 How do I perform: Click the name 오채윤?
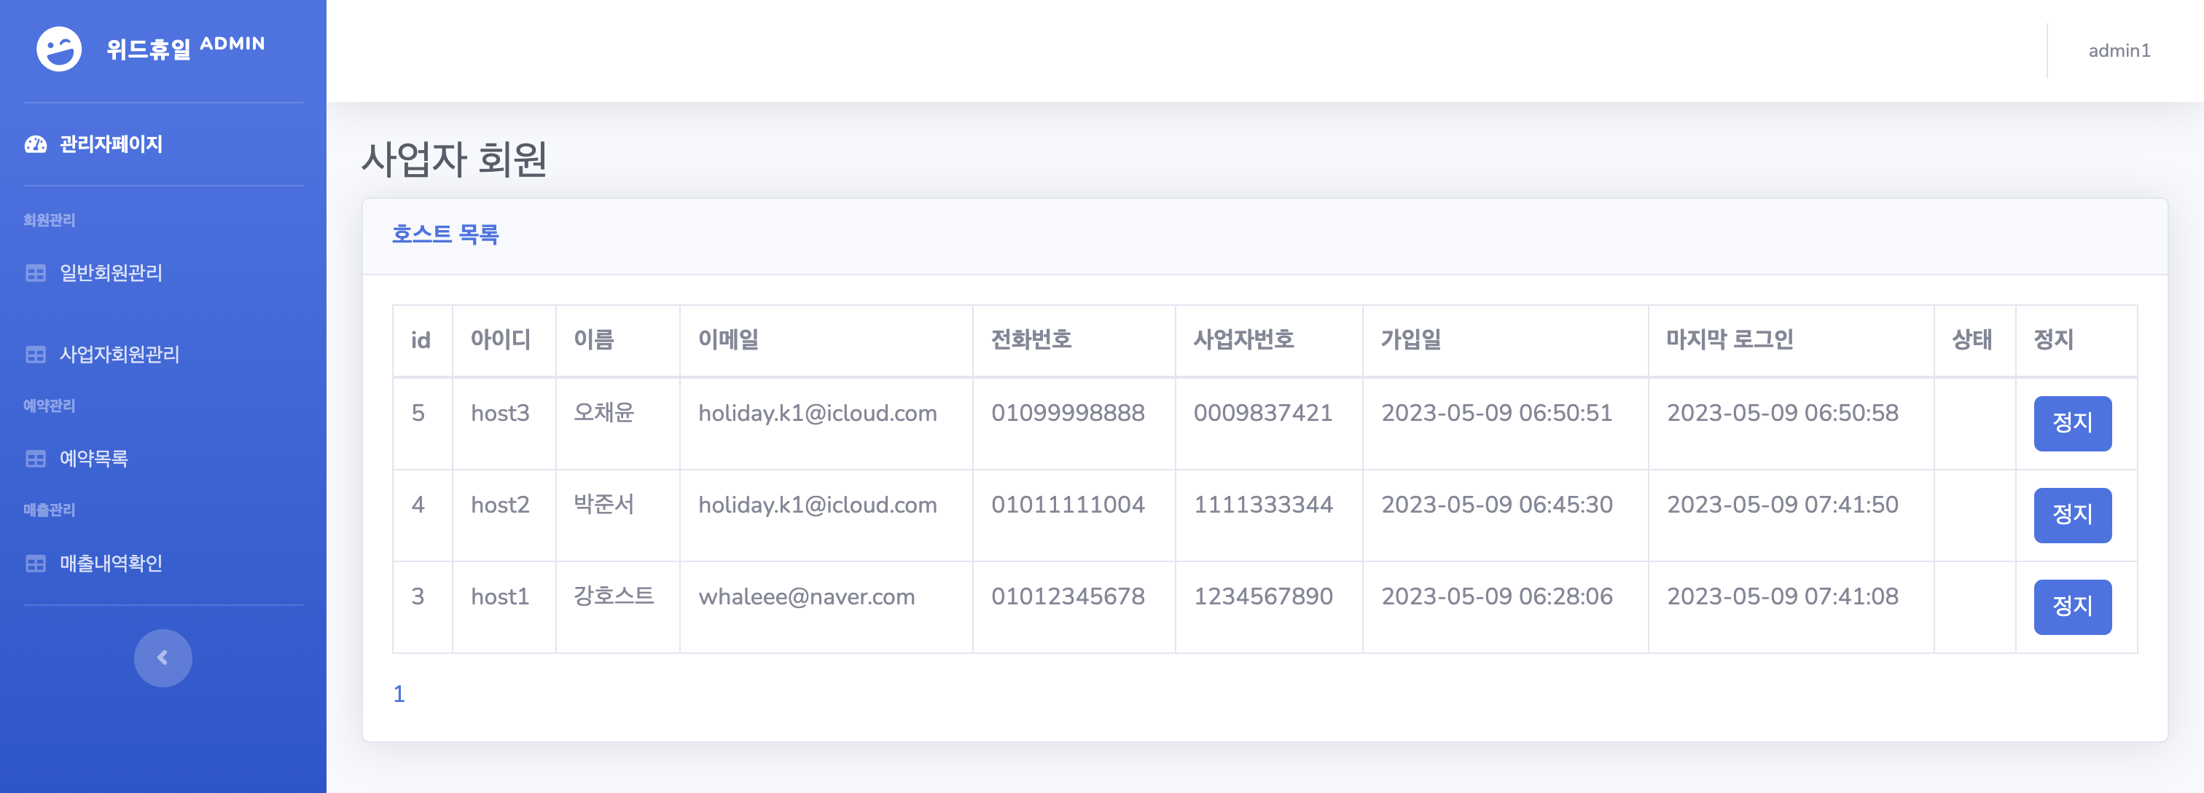[604, 413]
